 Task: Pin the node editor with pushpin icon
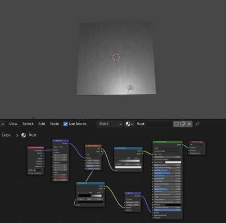197,124
